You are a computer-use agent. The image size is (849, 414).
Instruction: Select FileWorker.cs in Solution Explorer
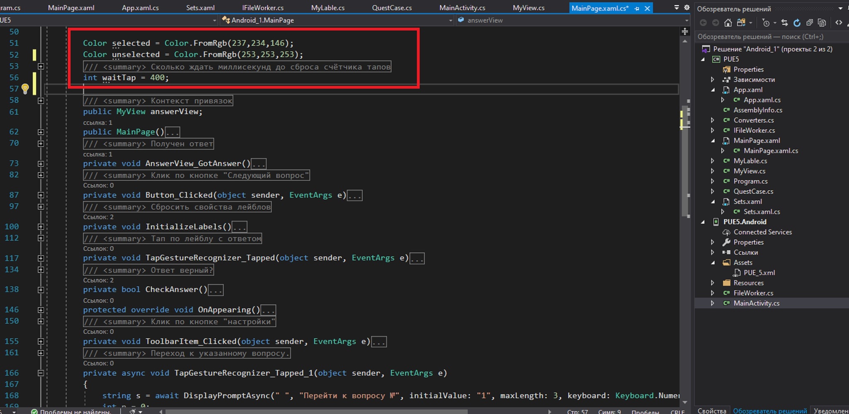pyautogui.click(x=753, y=293)
